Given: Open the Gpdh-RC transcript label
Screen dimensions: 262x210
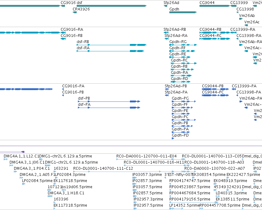Looking at the screenshot, I should (x=179, y=60).
